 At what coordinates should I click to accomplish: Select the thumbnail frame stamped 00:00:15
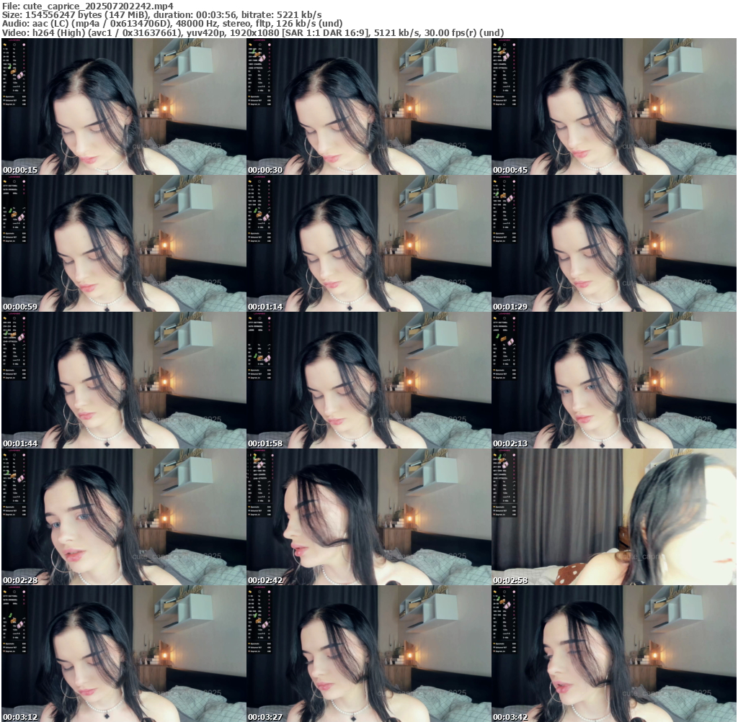[124, 107]
